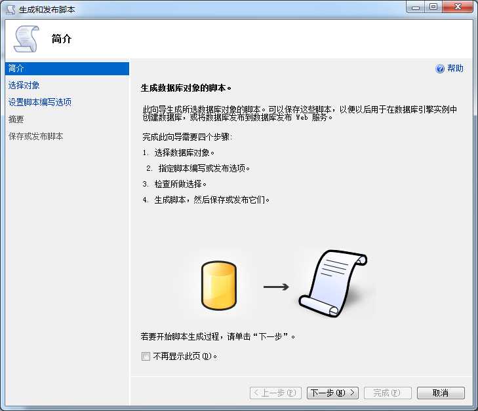Click the arrow between database and script
The height and width of the screenshot is (411, 478).
click(x=276, y=287)
